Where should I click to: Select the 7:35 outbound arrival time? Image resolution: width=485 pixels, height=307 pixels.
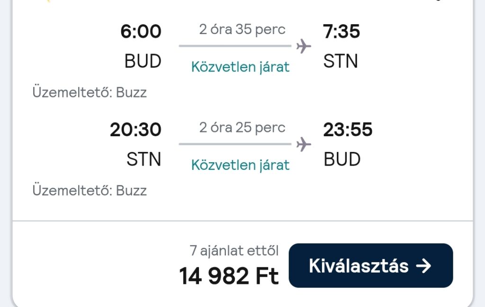coord(341,32)
